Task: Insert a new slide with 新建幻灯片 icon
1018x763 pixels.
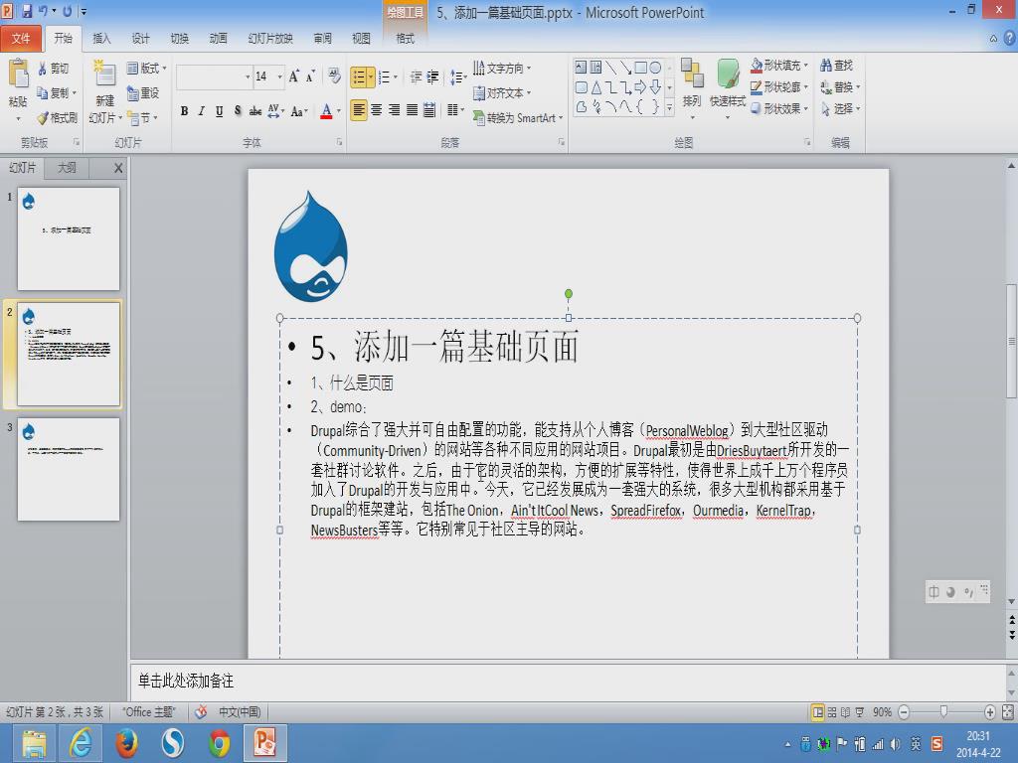Action: coord(104,74)
